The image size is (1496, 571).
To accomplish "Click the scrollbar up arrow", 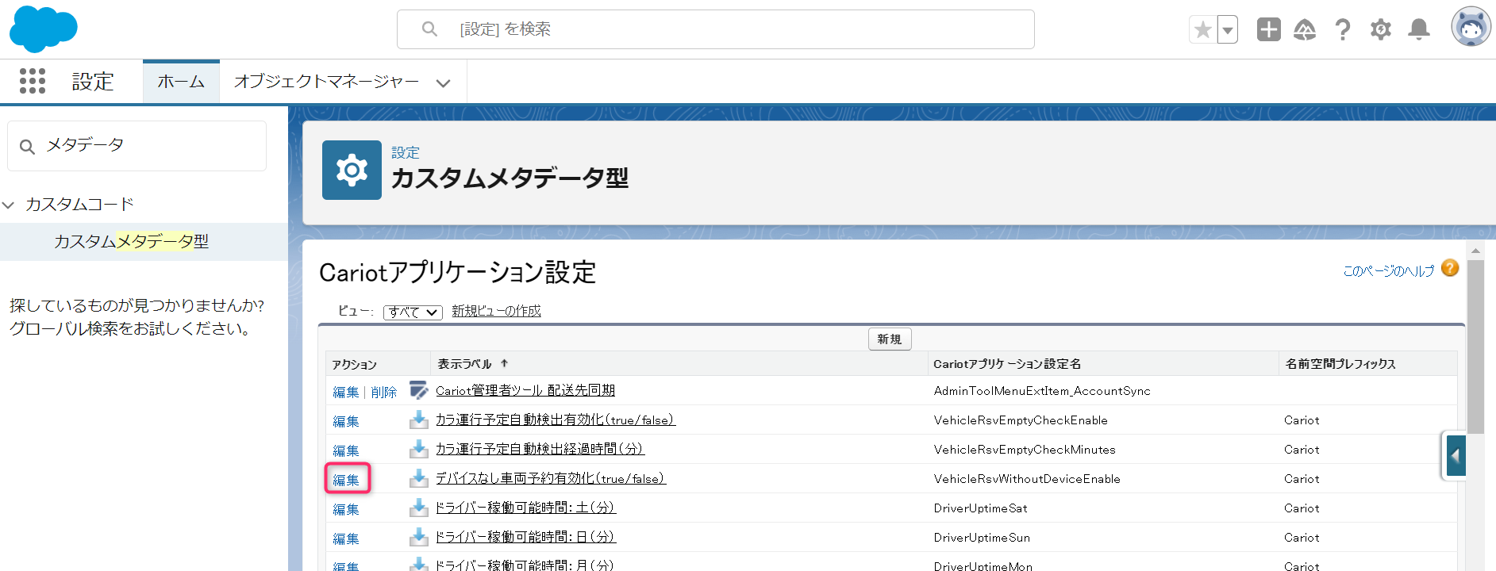I will [1475, 251].
